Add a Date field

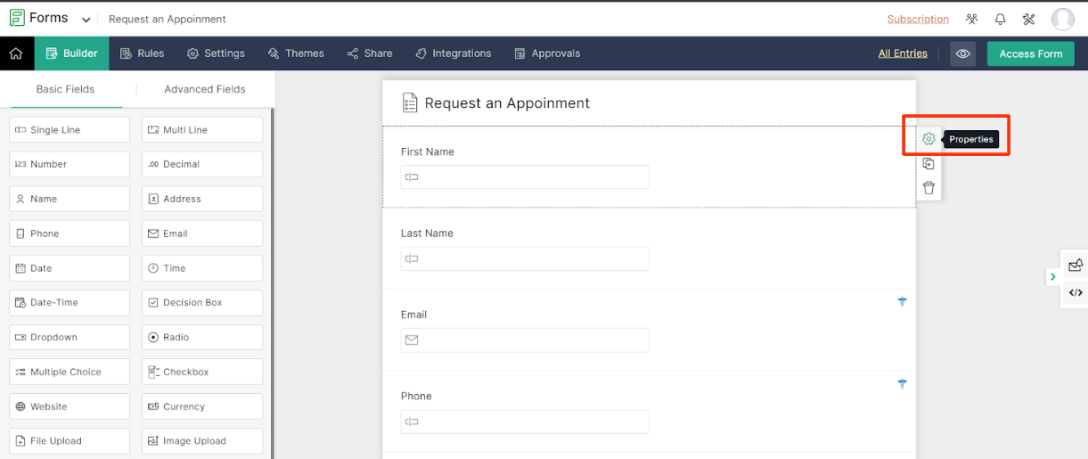point(70,267)
